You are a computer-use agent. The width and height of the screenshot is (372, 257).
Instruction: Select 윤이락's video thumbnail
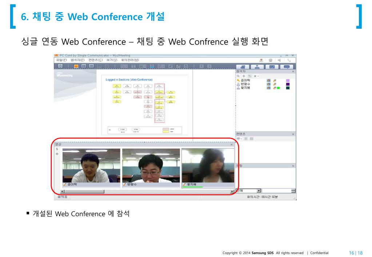click(91, 168)
